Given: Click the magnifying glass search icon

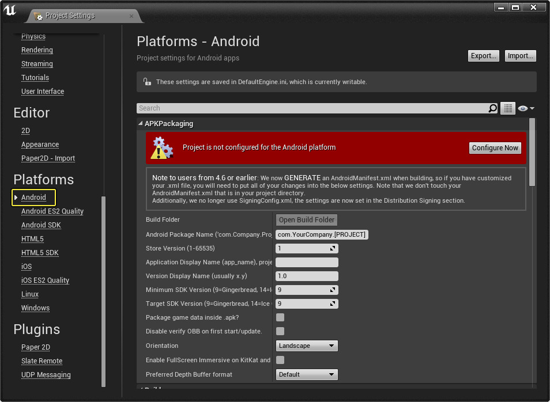Looking at the screenshot, I should tap(493, 108).
